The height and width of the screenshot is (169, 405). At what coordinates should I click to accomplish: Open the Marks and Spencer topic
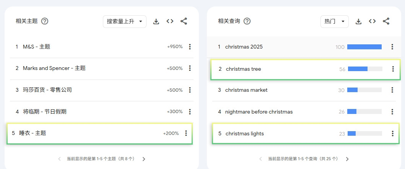click(54, 68)
